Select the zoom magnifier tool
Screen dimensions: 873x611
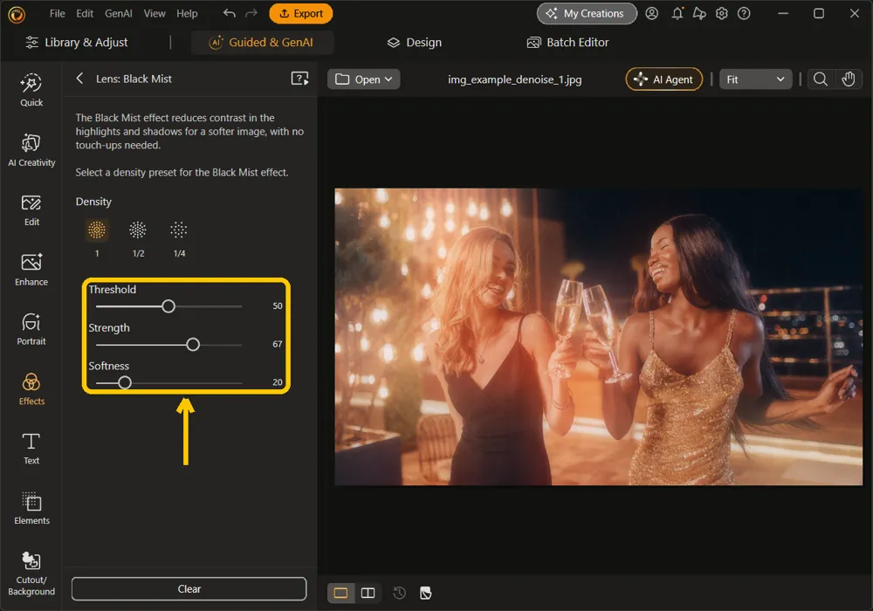pyautogui.click(x=820, y=79)
